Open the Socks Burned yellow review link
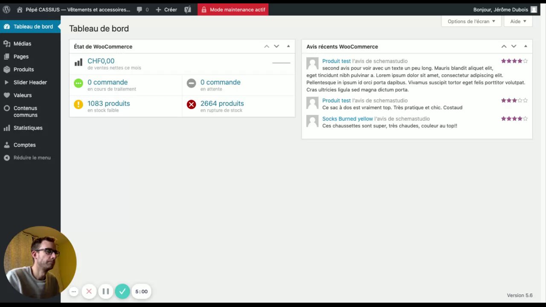 coord(348,119)
